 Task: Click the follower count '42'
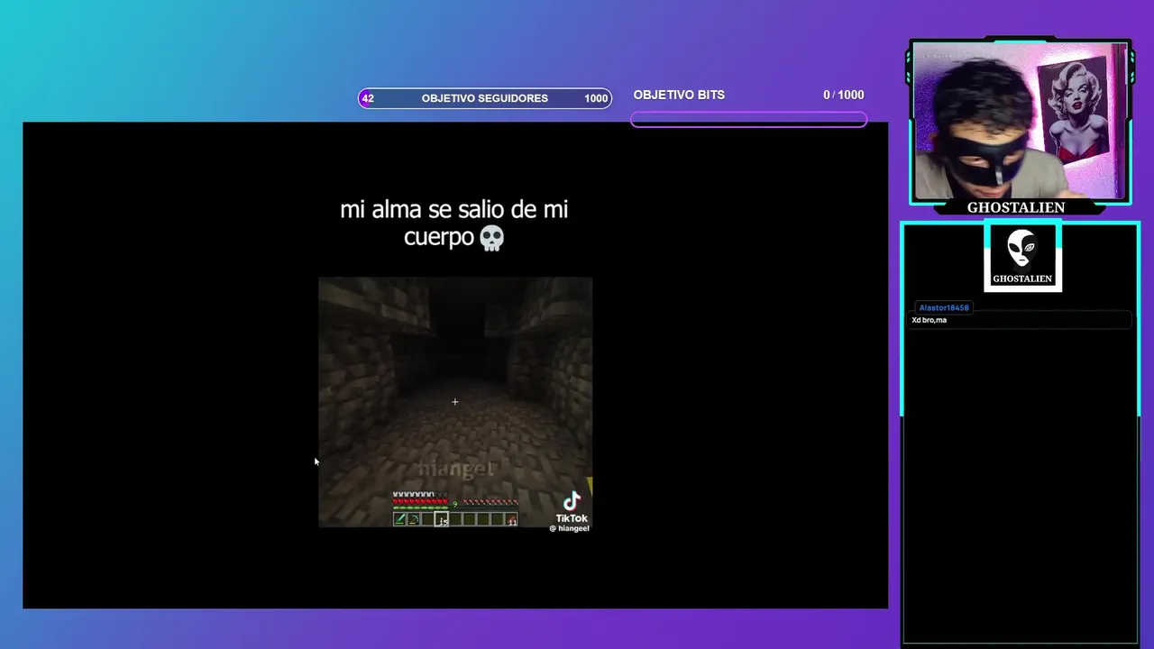click(368, 98)
